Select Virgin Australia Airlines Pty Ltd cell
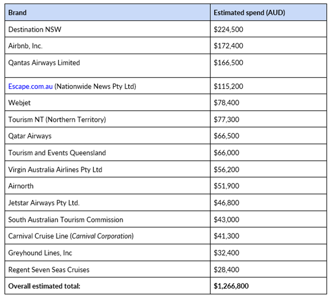334x297 pixels. click(55, 169)
